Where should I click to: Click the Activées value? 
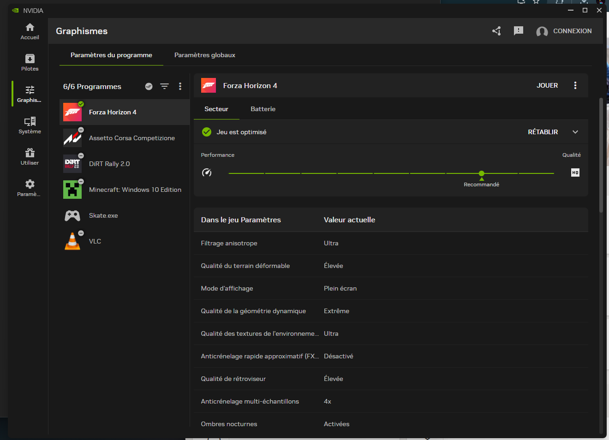pos(337,424)
